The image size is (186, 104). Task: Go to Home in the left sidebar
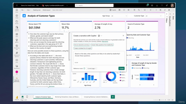pyautogui.click(x=17, y=11)
